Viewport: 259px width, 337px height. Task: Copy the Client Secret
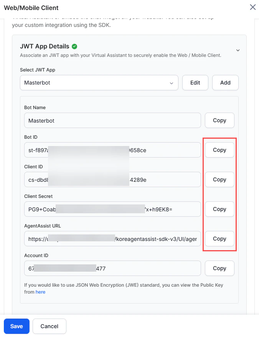[x=219, y=209]
